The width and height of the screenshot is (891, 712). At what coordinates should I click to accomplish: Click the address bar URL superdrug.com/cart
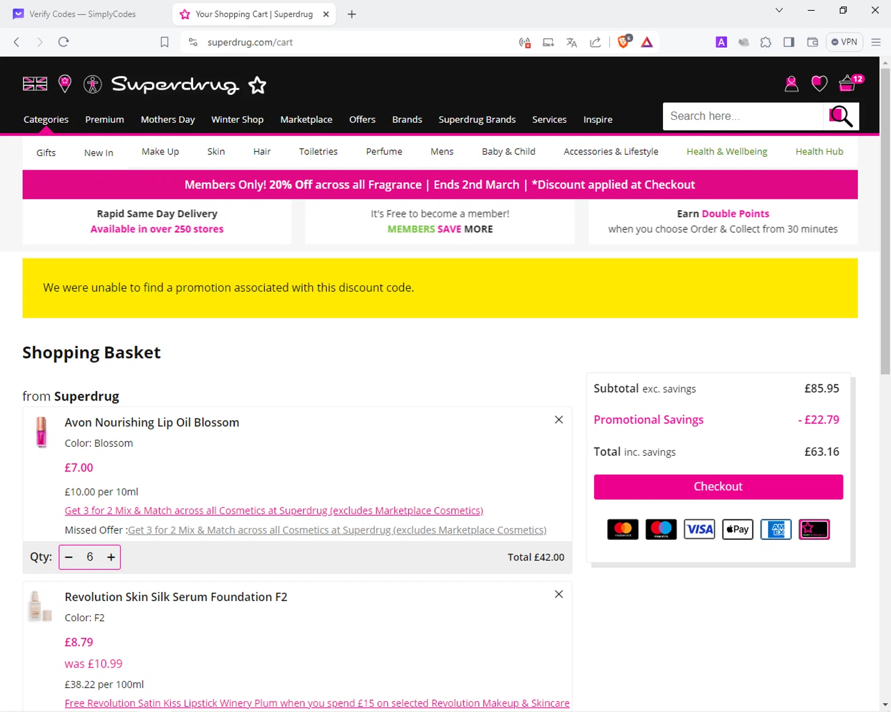click(250, 42)
